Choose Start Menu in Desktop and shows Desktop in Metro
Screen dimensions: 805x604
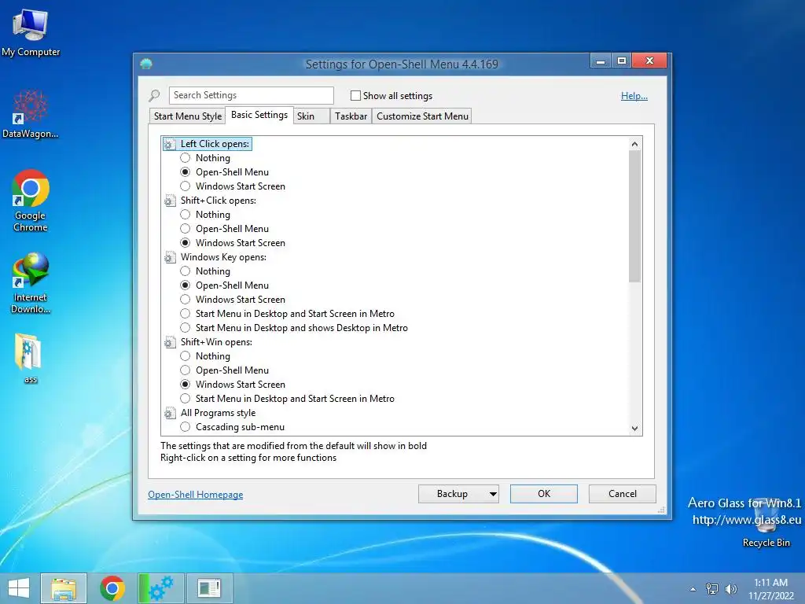186,328
